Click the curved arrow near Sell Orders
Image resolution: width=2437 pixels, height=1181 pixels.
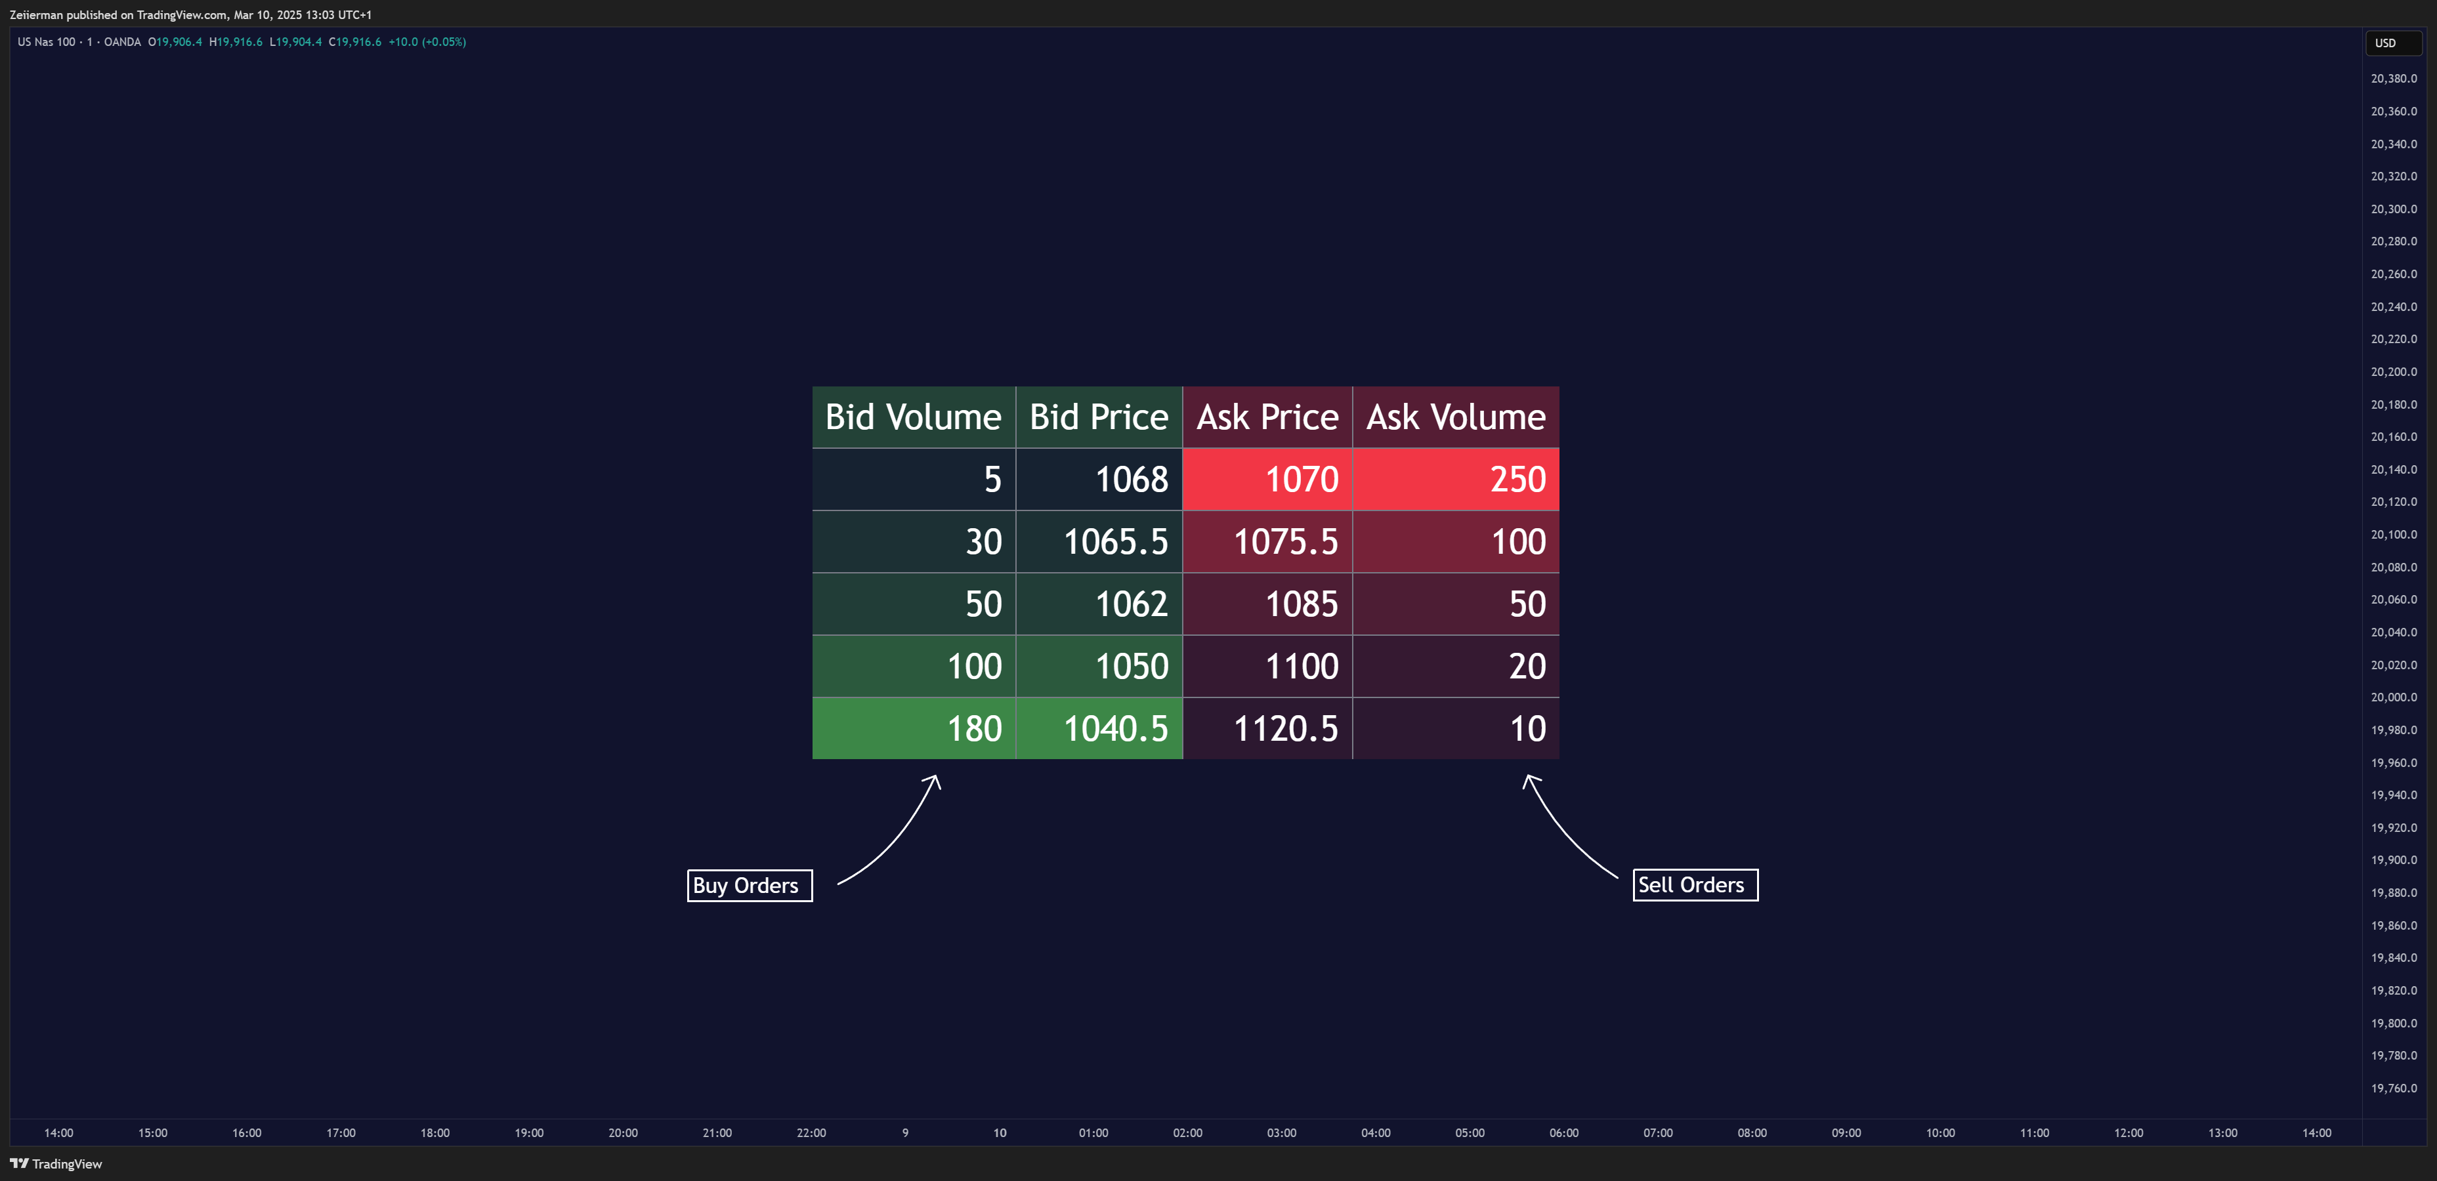(1571, 827)
